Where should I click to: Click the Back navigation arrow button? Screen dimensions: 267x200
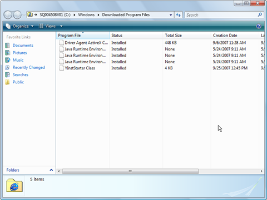(x=8, y=15)
